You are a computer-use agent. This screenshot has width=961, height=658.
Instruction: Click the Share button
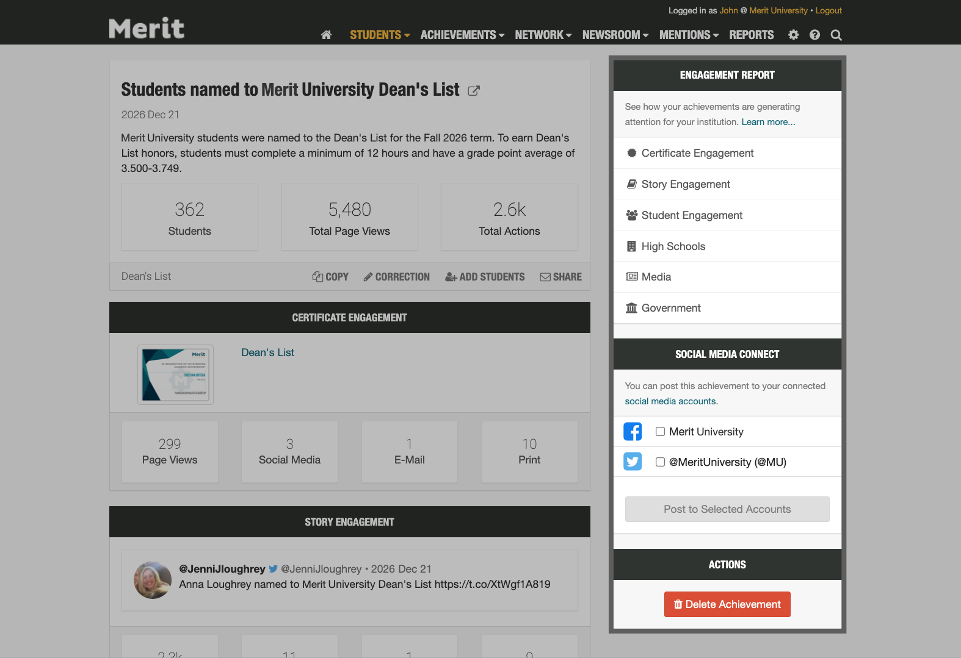(560, 277)
